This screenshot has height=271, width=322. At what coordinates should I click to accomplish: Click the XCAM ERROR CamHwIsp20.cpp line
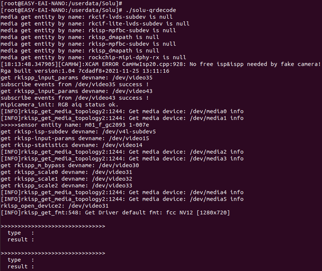pyautogui.click(x=161, y=64)
